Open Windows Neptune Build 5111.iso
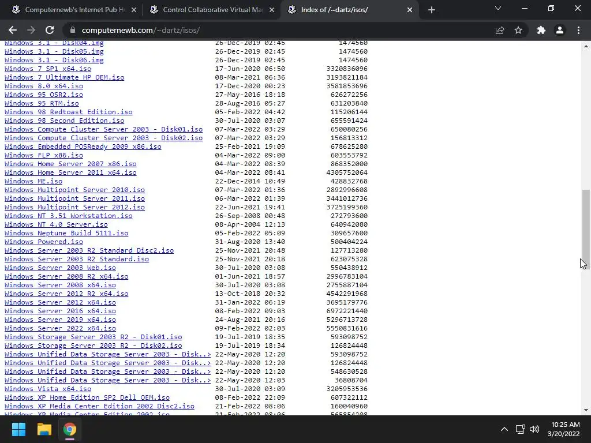591x443 pixels. [66, 233]
